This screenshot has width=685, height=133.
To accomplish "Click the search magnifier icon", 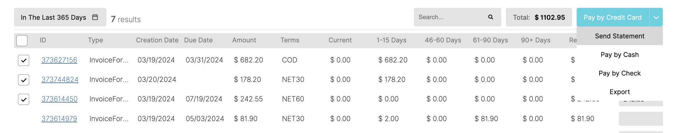I will pos(490,17).
